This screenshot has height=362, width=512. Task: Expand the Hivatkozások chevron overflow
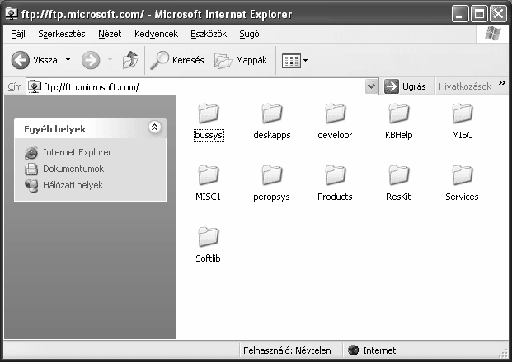pyautogui.click(x=502, y=83)
